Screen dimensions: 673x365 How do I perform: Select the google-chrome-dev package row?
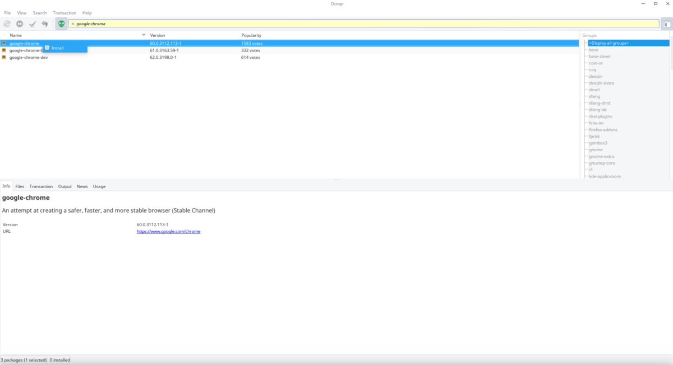click(x=289, y=57)
